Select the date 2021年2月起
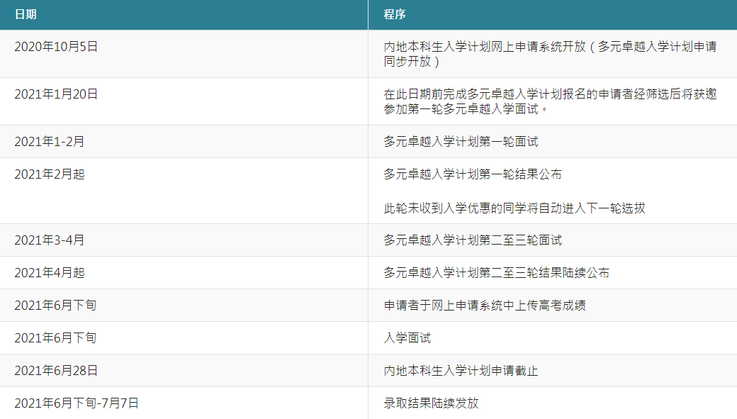This screenshot has width=737, height=419. [x=50, y=174]
